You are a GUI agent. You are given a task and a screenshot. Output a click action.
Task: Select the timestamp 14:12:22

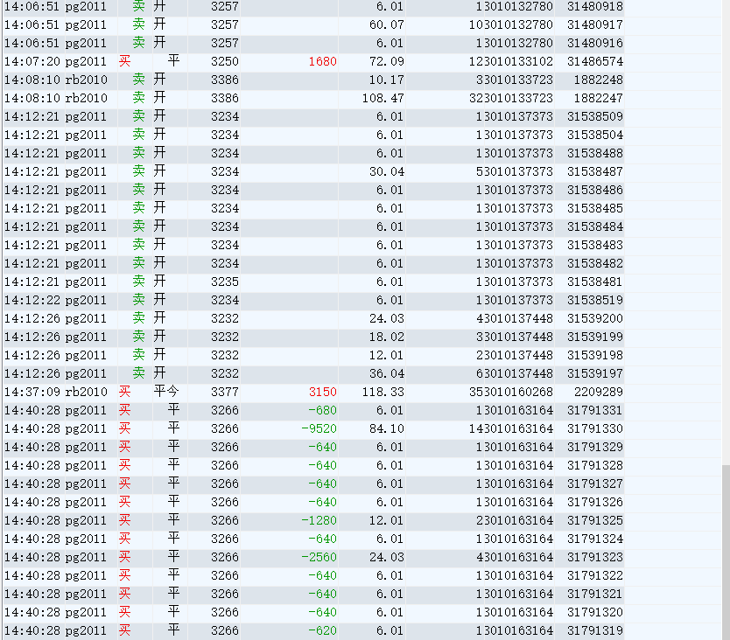(x=31, y=300)
